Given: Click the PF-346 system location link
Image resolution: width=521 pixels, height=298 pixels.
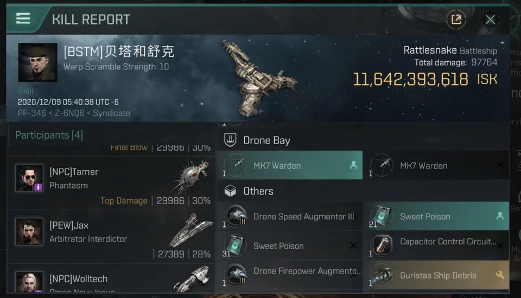Looking at the screenshot, I should click(x=31, y=113).
